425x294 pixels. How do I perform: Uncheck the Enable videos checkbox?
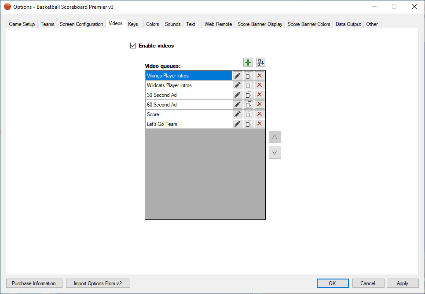pos(133,46)
